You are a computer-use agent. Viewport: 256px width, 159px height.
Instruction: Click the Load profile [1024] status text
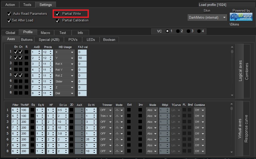pyautogui.click(x=212, y=5)
